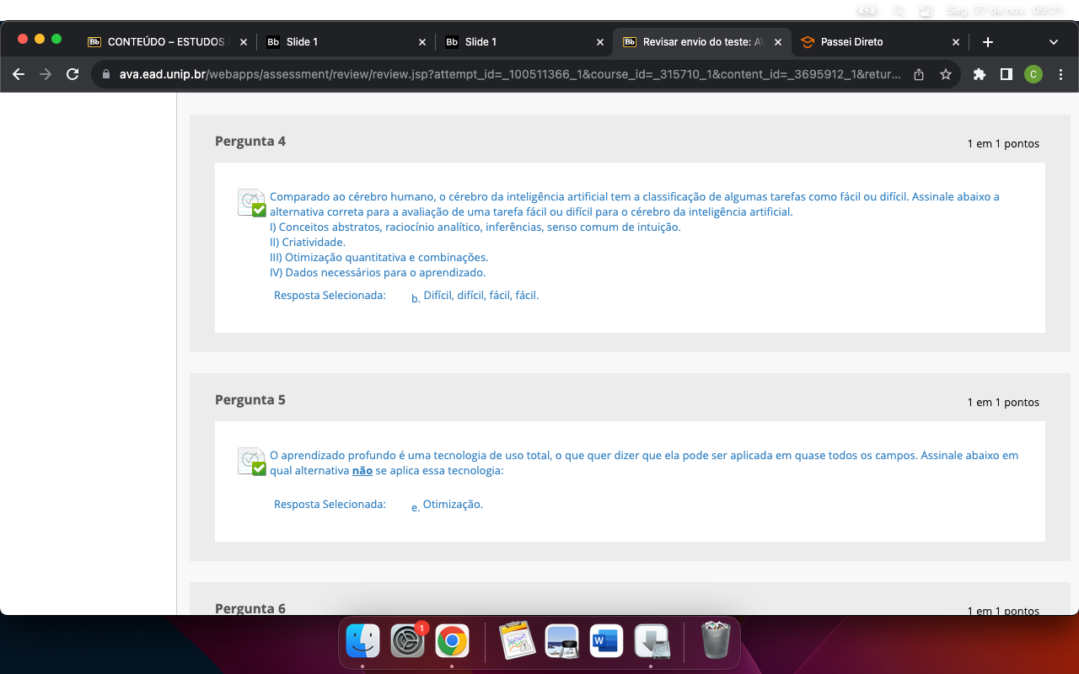The image size is (1079, 674).
Task: Open the Chrome three-dot menu
Action: click(x=1060, y=74)
